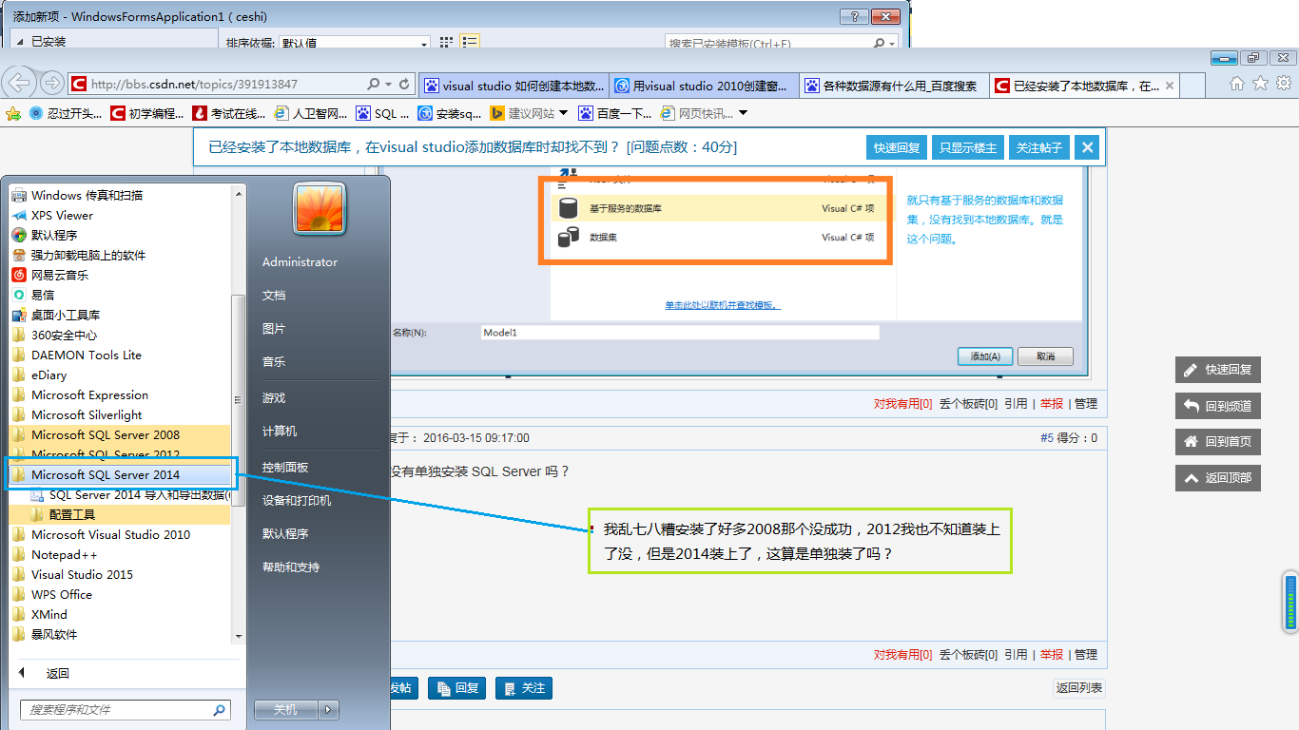The image size is (1299, 730).
Task: Expand the eDiary program folder
Action: [x=39, y=375]
